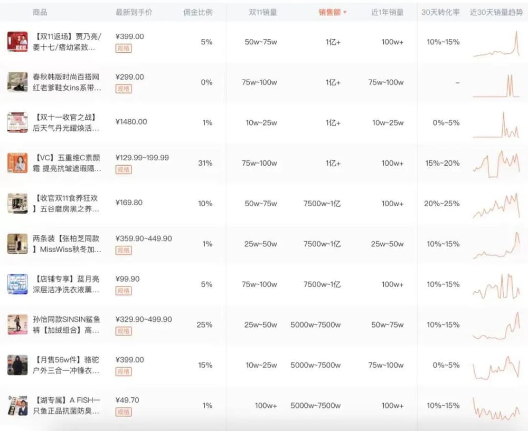Open product title 【店铺专享】蓝月亮
This screenshot has height=431, width=528.
tap(66, 284)
